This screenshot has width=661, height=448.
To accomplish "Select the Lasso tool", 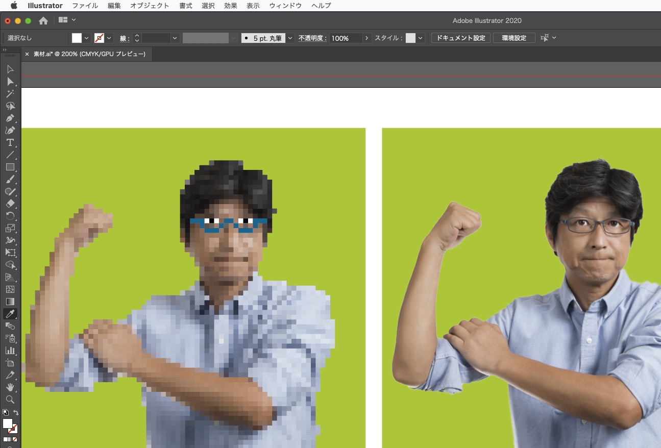I will click(10, 106).
